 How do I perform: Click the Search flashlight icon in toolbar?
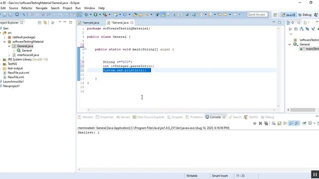click(x=147, y=14)
